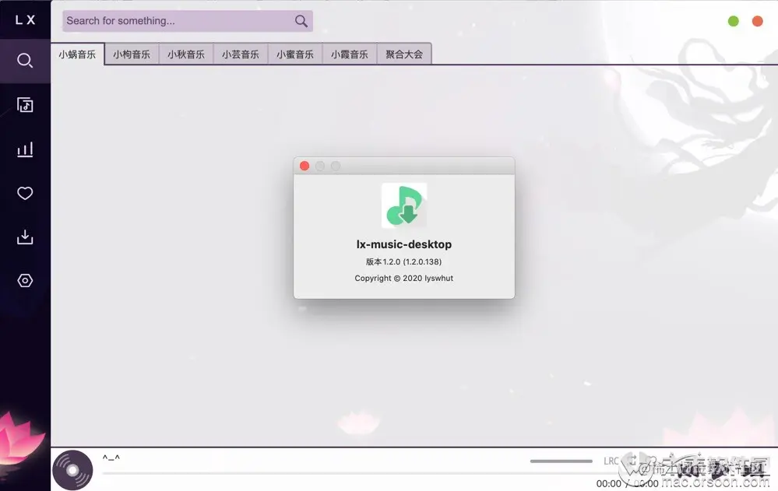Click the green minimize dot in main window
This screenshot has width=778, height=491.
tap(734, 21)
